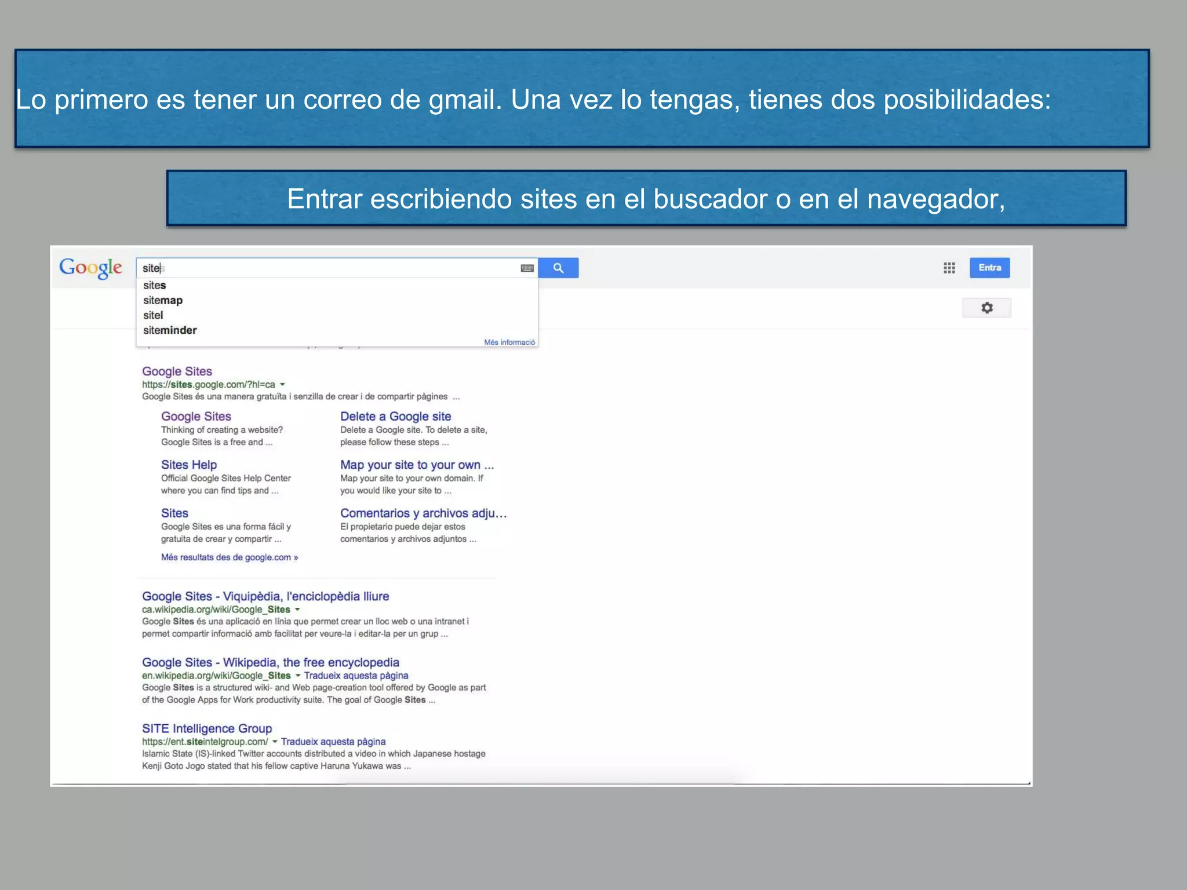Click the 'en.wikipedia.org/wiki/Google_Sites' URL text
Image resolution: width=1187 pixels, height=890 pixels.
(216, 676)
